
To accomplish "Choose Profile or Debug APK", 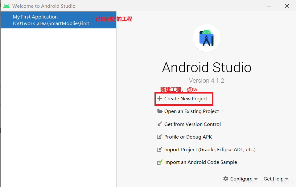I will pyautogui.click(x=188, y=137).
